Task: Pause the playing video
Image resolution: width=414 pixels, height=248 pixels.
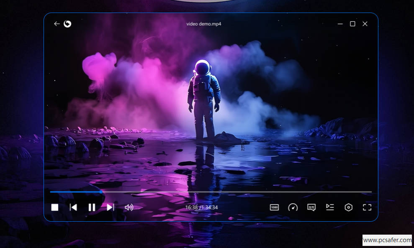Action: point(92,207)
